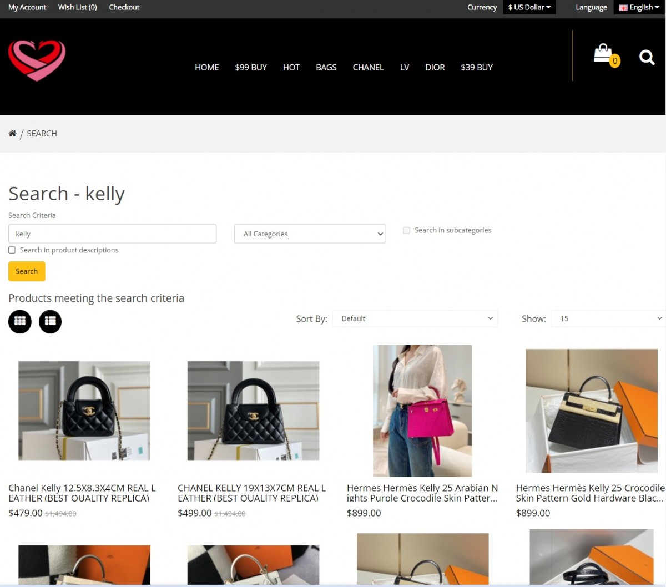
Task: Open the DIOR menu item
Action: (x=435, y=67)
